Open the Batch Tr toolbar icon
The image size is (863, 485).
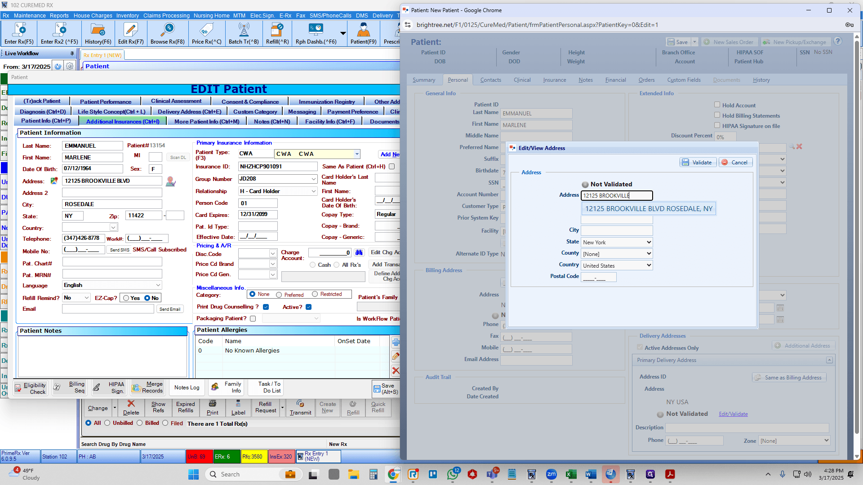click(244, 34)
